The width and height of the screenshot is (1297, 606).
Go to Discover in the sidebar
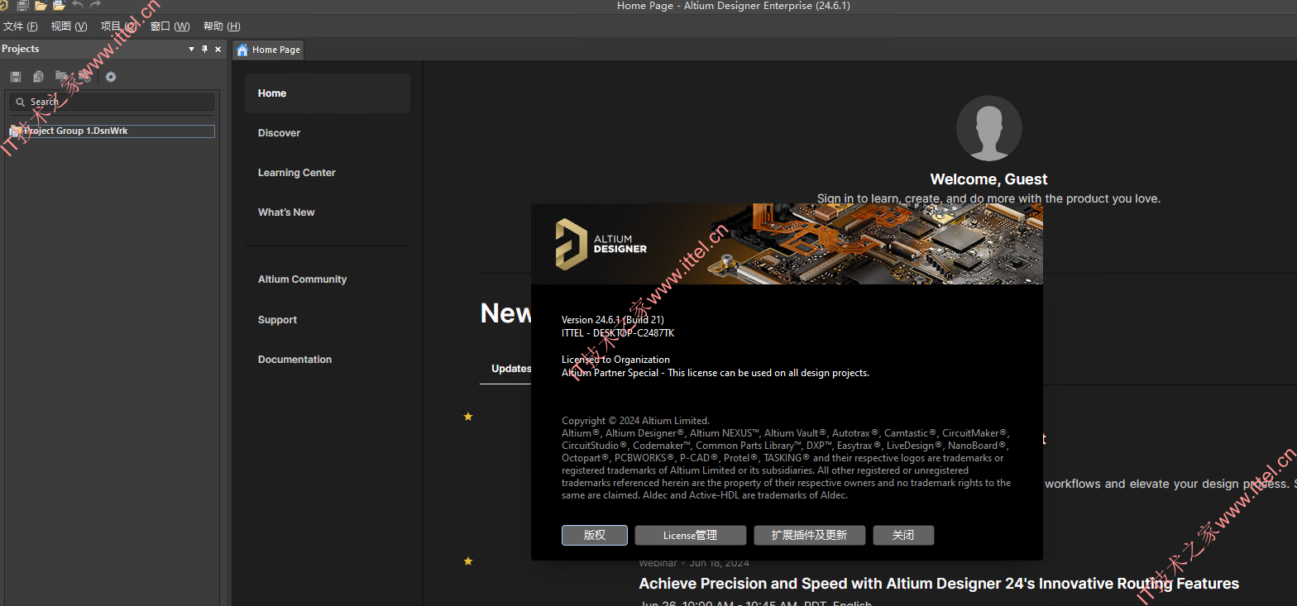pos(279,133)
